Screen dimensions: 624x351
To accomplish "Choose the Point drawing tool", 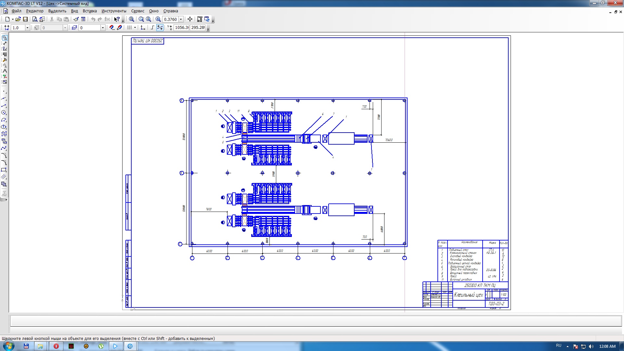I will coord(4,92).
